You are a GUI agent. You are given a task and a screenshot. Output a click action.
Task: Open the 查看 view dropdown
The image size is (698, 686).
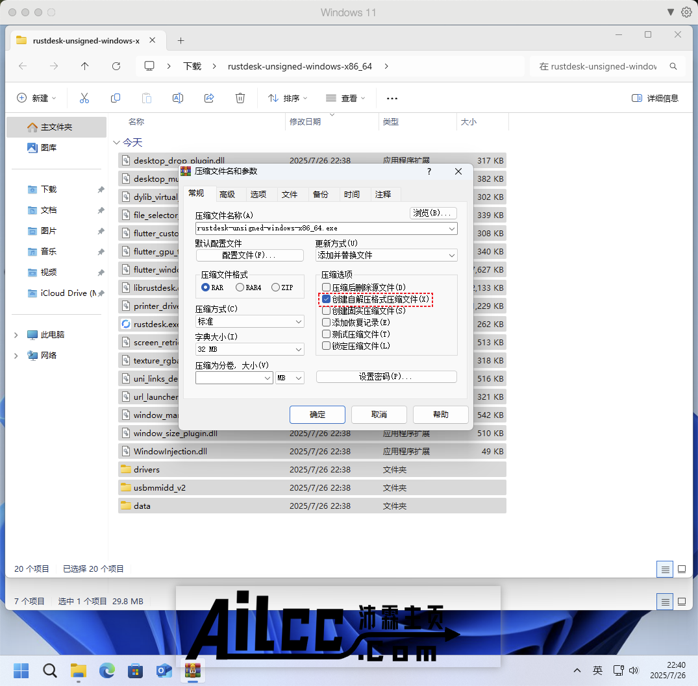(345, 98)
